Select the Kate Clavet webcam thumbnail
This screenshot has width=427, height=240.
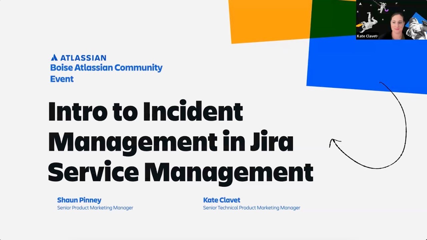(x=391, y=20)
